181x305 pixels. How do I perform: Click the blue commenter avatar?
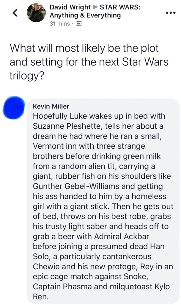click(x=14, y=108)
